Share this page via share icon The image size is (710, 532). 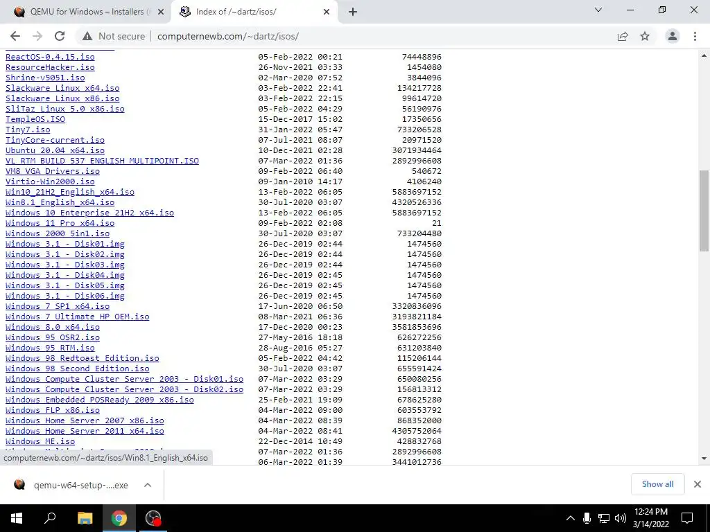pyautogui.click(x=623, y=36)
